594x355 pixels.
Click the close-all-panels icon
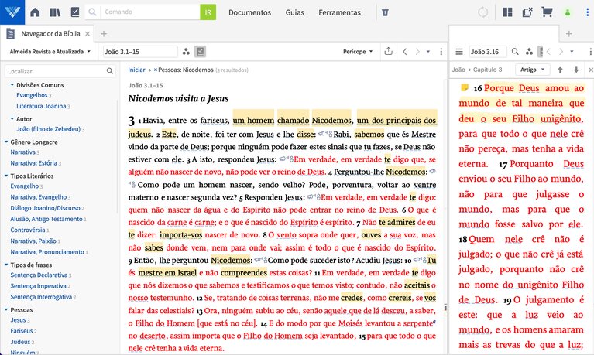click(x=527, y=12)
